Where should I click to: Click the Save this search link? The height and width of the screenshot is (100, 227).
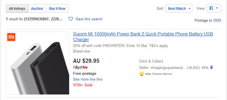click(x=89, y=19)
